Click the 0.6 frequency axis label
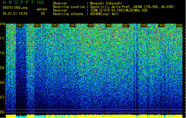 [2, 112]
